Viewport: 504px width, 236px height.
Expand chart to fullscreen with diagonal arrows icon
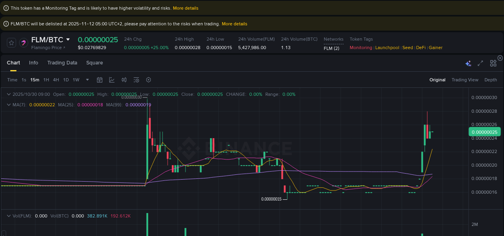(x=480, y=63)
